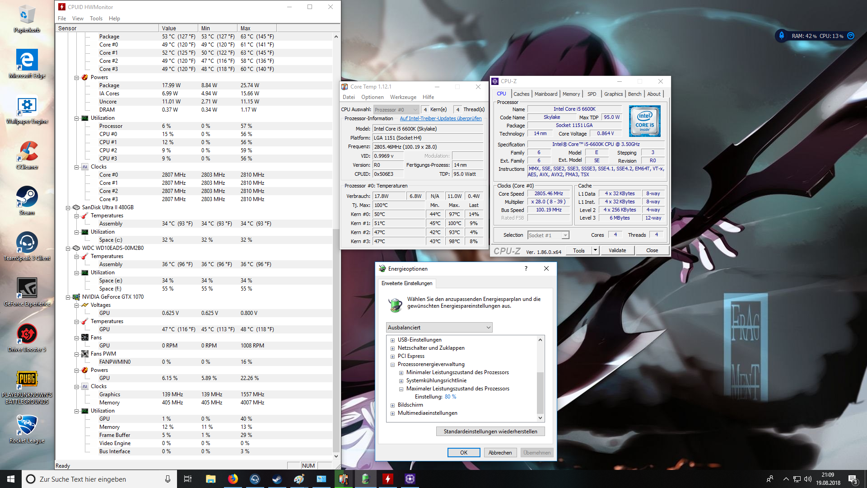
Task: Open the CCleaner desktop shortcut
Action: click(x=27, y=152)
